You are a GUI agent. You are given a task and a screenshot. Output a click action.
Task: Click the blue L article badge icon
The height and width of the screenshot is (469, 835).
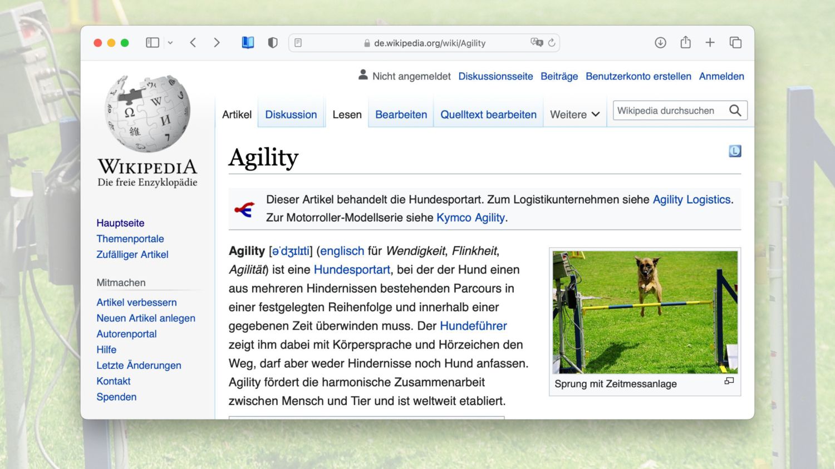coord(735,151)
